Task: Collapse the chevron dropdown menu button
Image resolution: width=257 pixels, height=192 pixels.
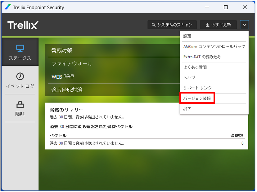Action: (x=244, y=25)
